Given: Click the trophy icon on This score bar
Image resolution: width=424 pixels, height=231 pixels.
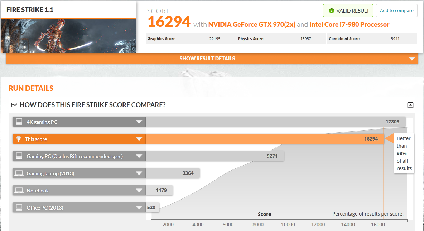Looking at the screenshot, I should (x=19, y=139).
